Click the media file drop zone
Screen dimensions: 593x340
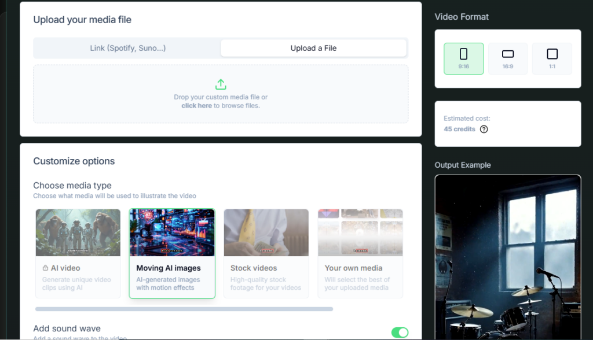click(x=221, y=94)
